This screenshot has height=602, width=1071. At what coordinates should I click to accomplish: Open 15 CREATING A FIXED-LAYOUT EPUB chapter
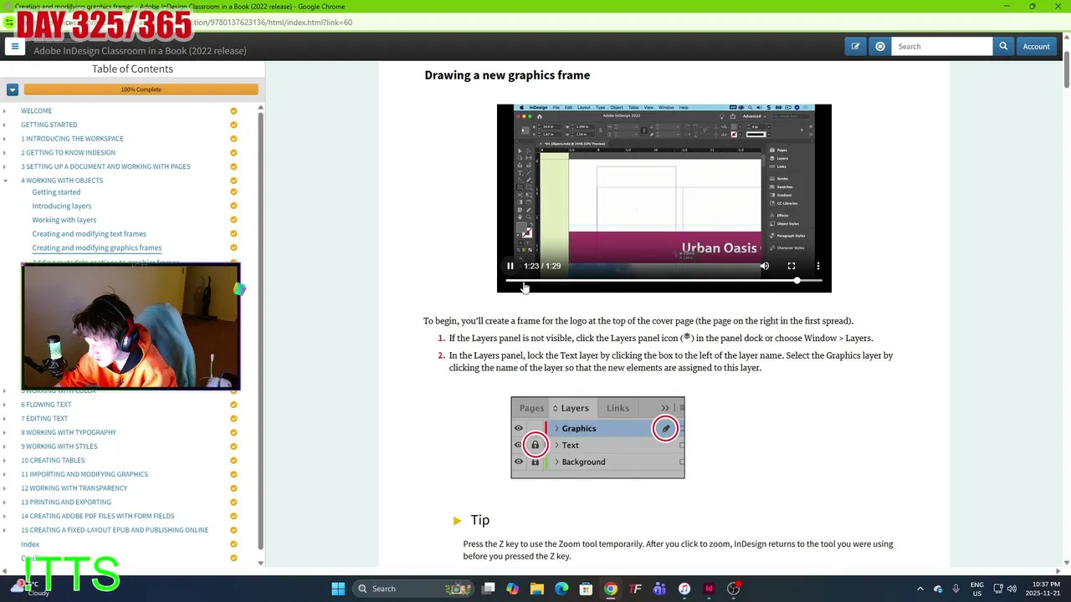point(115,530)
